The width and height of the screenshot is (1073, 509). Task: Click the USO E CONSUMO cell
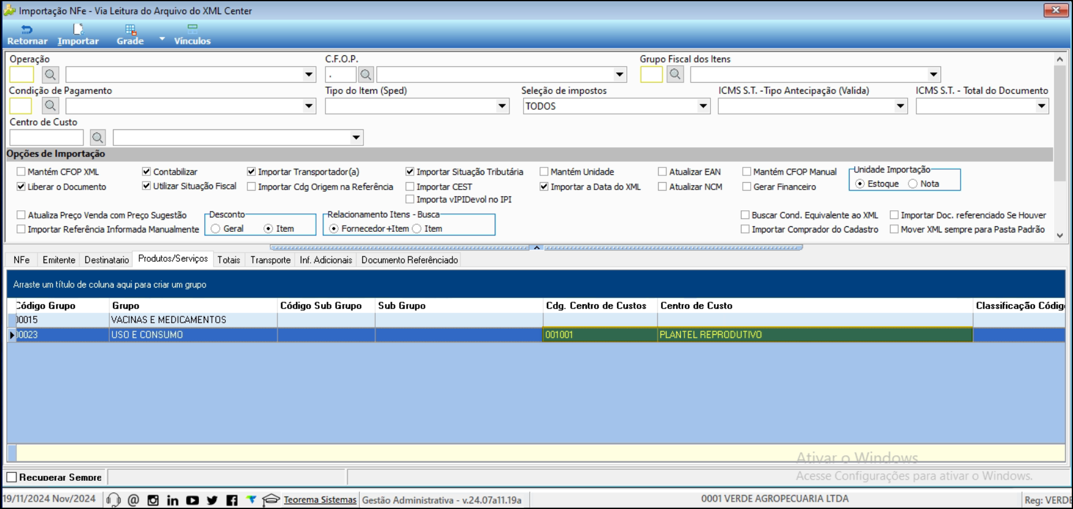point(193,335)
